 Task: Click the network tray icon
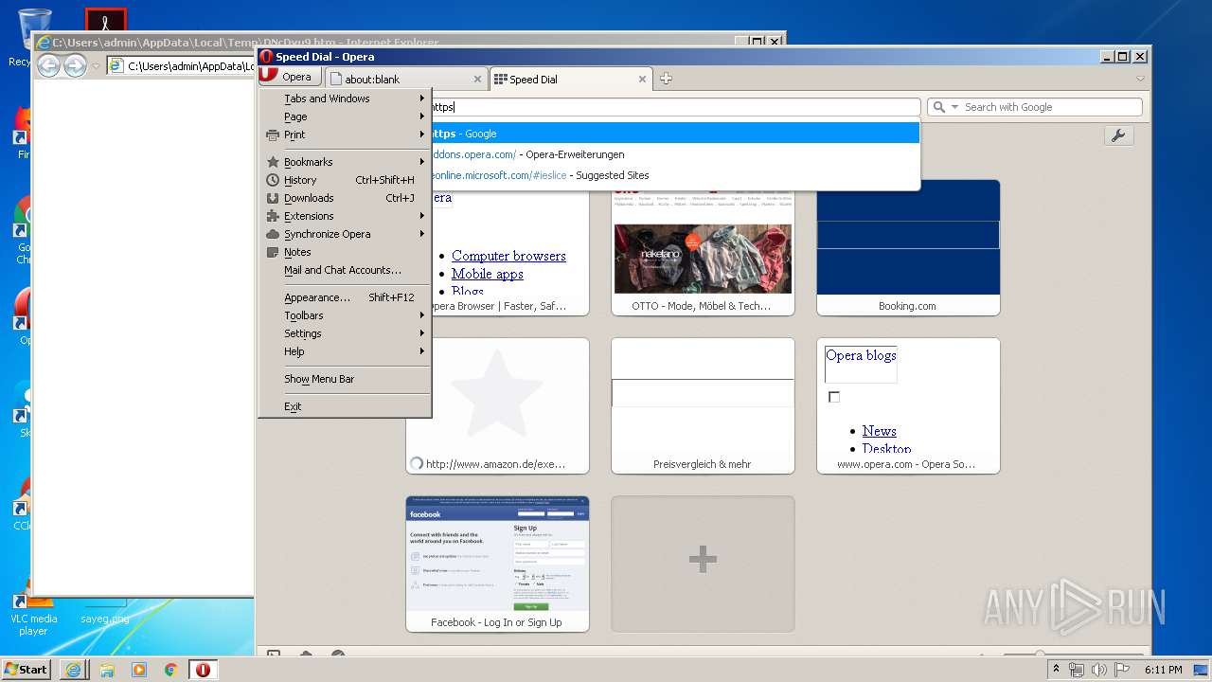(x=1077, y=670)
